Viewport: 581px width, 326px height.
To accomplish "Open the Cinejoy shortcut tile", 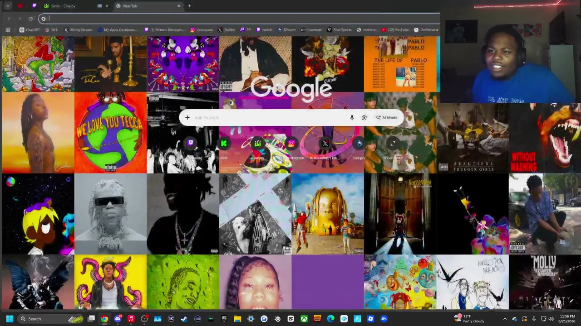I will [x=257, y=144].
